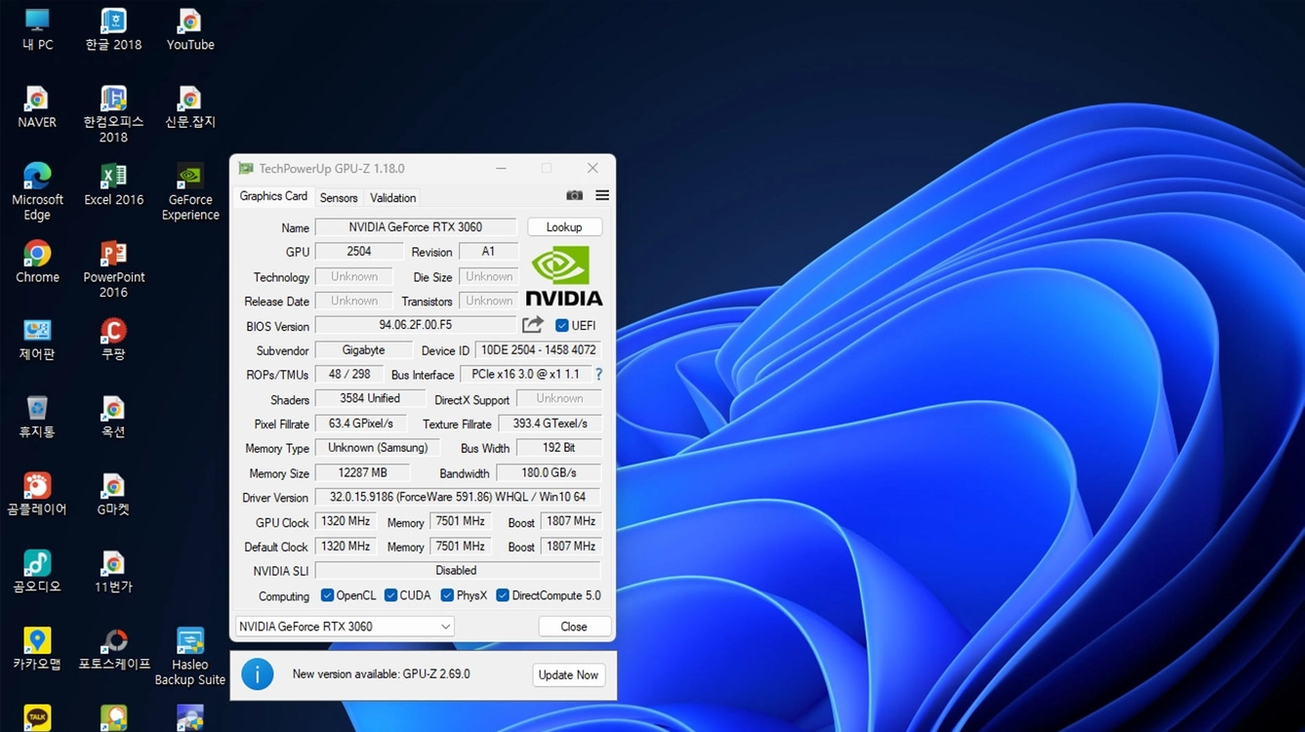Click the ROPs/TMUs value 48 / 298
The height and width of the screenshot is (732, 1305).
coord(349,374)
